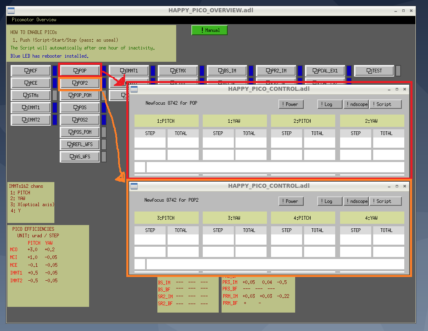Viewport: 428px width, 331px height.
Task: Launch the POP_POM display
Action: [x=80, y=95]
